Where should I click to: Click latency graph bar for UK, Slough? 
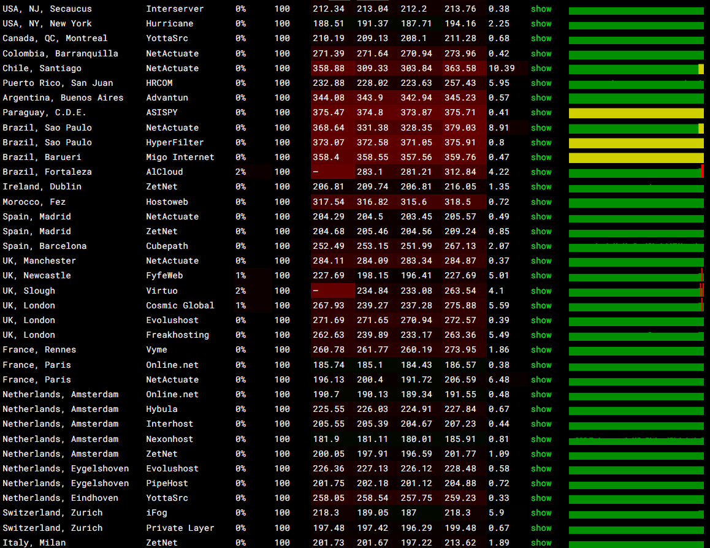click(x=636, y=291)
